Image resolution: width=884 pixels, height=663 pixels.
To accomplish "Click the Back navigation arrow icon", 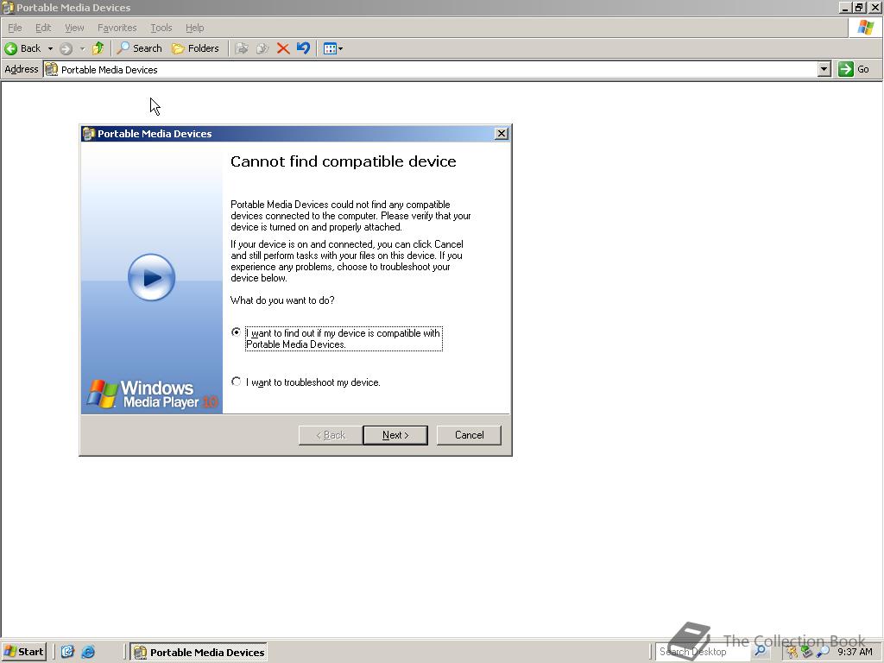I will [x=10, y=48].
